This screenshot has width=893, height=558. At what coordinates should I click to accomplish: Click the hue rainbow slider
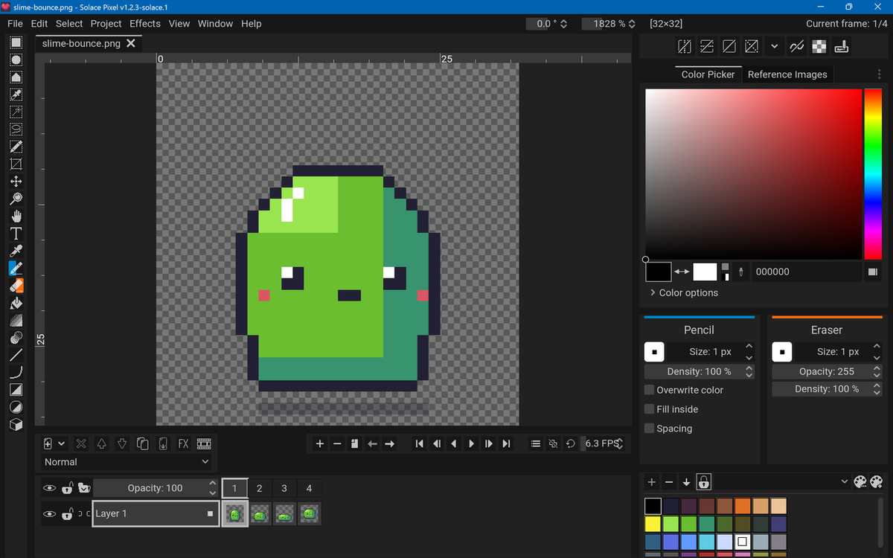[872, 173]
